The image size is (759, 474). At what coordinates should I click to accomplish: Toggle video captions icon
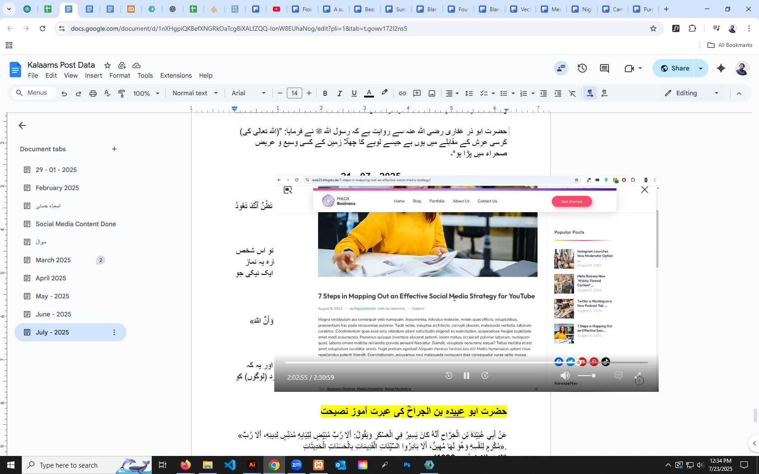pyautogui.click(x=618, y=376)
